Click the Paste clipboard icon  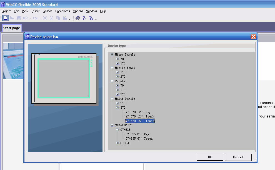pos(65,18)
